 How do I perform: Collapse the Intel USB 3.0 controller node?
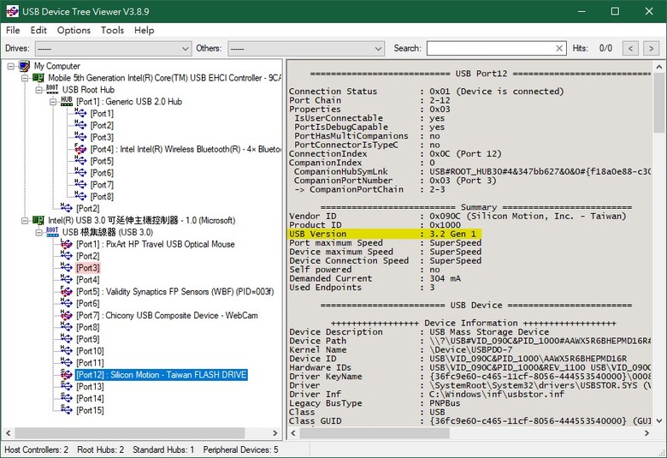click(25, 221)
